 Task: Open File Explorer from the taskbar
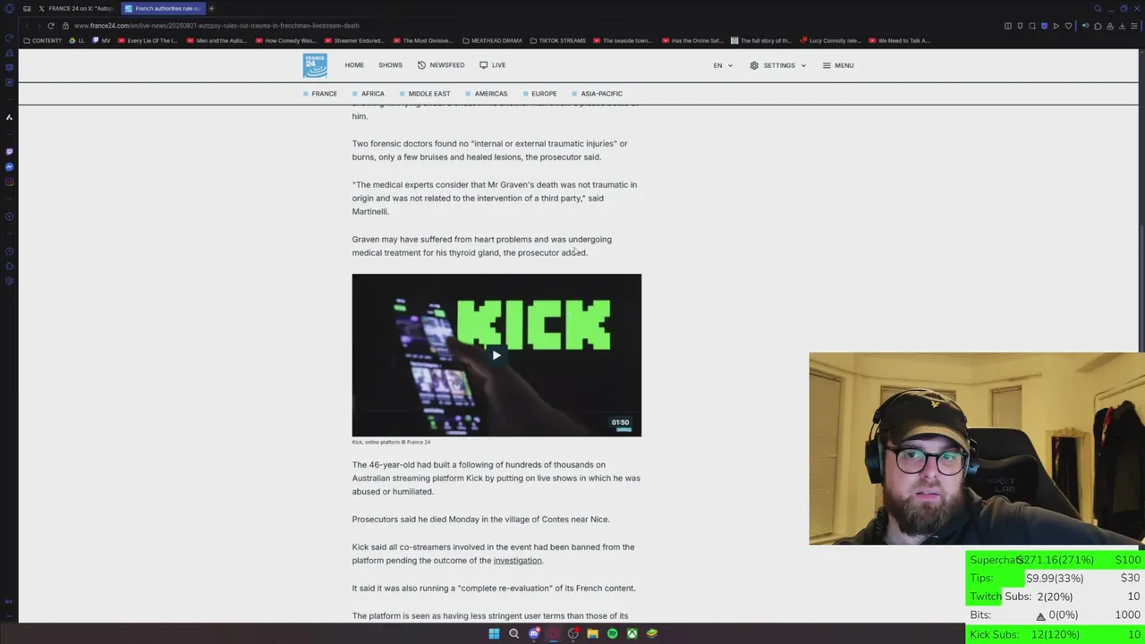point(592,633)
